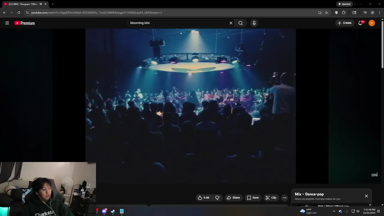This screenshot has width=384, height=216.
Task: Install app icon in address bar
Action: pyautogui.click(x=320, y=13)
